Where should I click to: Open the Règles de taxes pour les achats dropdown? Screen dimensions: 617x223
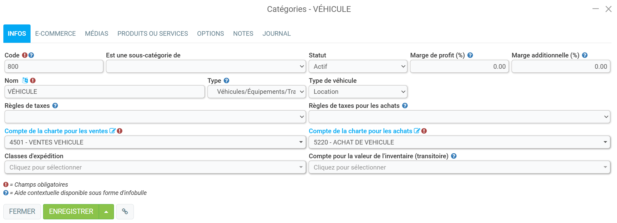point(459,117)
